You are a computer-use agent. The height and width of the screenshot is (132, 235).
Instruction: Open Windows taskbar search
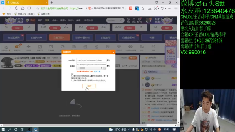point(9,129)
